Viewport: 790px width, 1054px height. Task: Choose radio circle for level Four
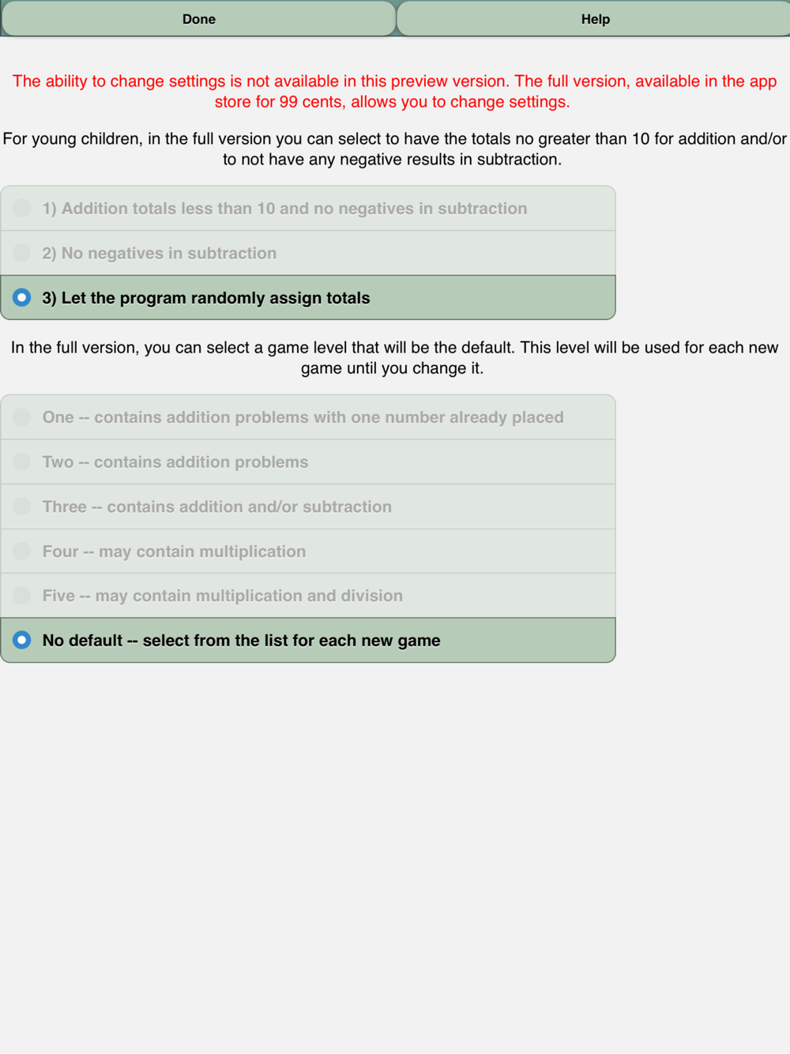(22, 551)
